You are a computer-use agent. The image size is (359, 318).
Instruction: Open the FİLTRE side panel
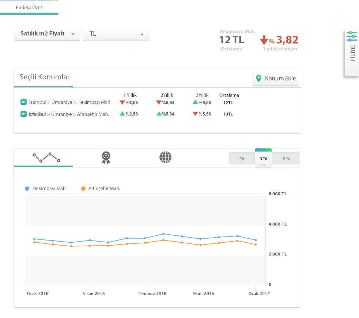pyautogui.click(x=352, y=53)
